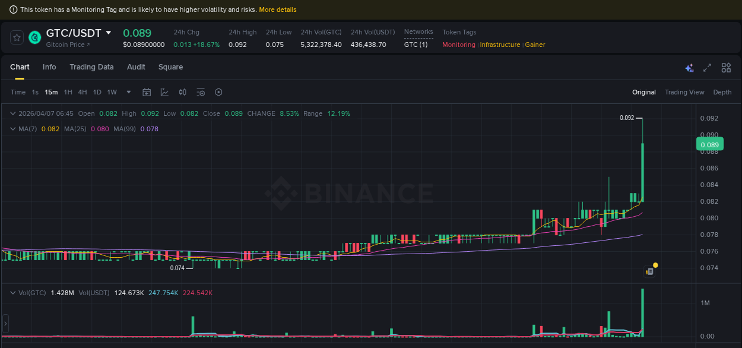The image size is (742, 348).
Task: Open the order book icon with yellow dot
Action: point(650,270)
